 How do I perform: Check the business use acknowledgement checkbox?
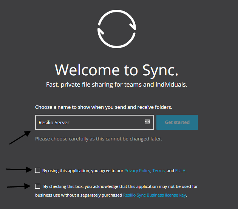click(37, 186)
